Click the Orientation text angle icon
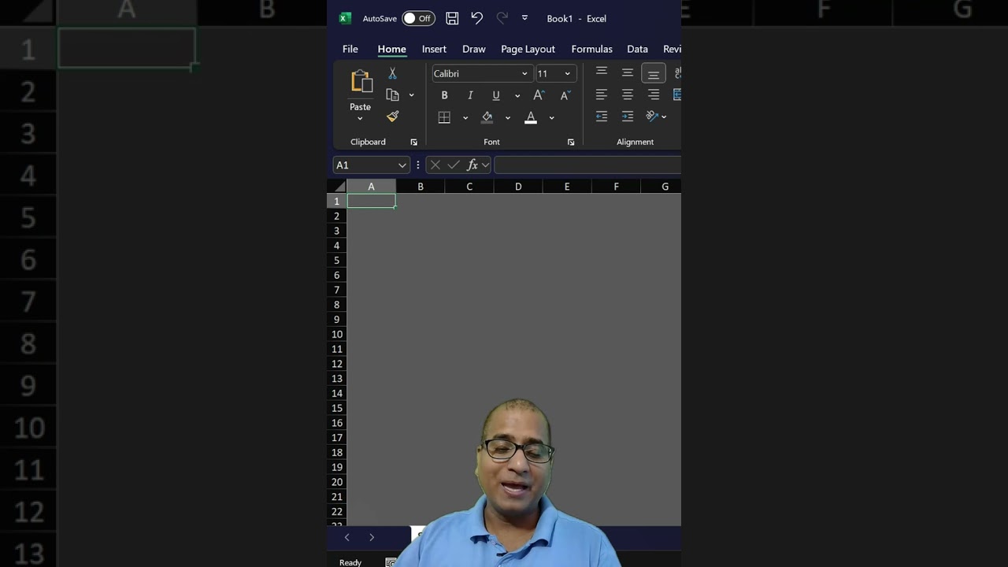1008x567 pixels. (x=652, y=117)
